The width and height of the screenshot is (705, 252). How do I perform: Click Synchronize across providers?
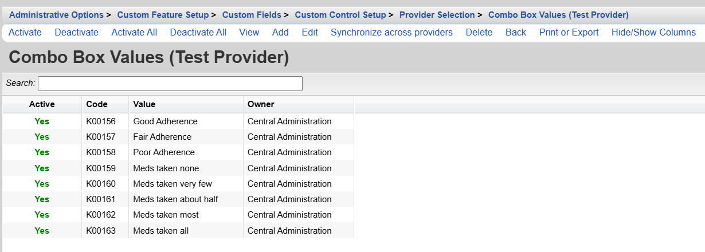391,33
